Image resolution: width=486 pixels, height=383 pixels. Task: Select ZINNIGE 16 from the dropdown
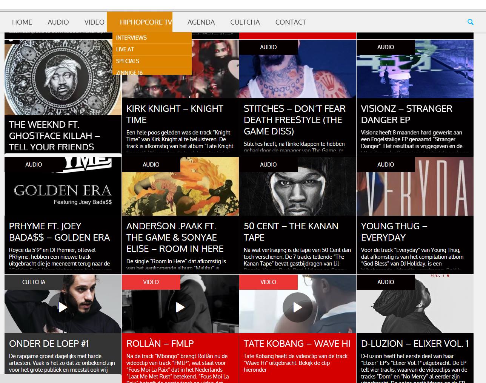click(152, 72)
